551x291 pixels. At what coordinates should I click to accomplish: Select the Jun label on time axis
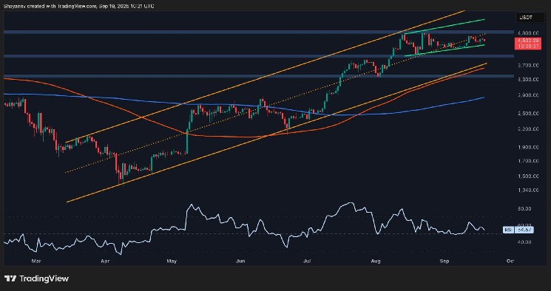click(x=240, y=261)
